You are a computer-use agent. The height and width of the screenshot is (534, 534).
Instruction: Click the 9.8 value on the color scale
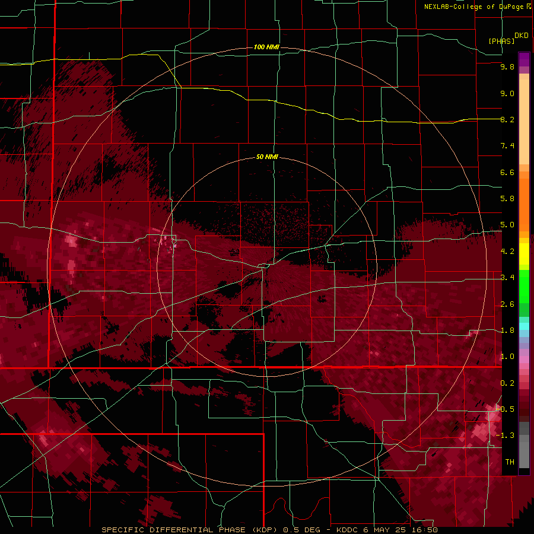coord(507,66)
